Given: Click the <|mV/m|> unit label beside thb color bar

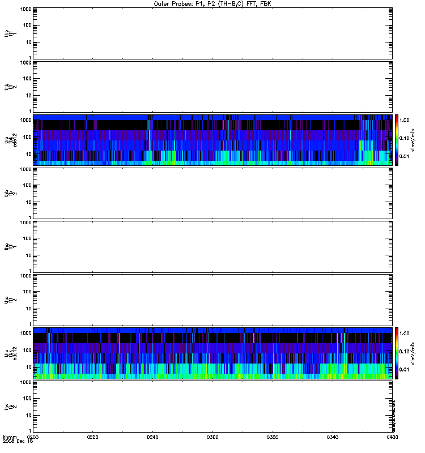Looking at the screenshot, I should [x=413, y=140].
